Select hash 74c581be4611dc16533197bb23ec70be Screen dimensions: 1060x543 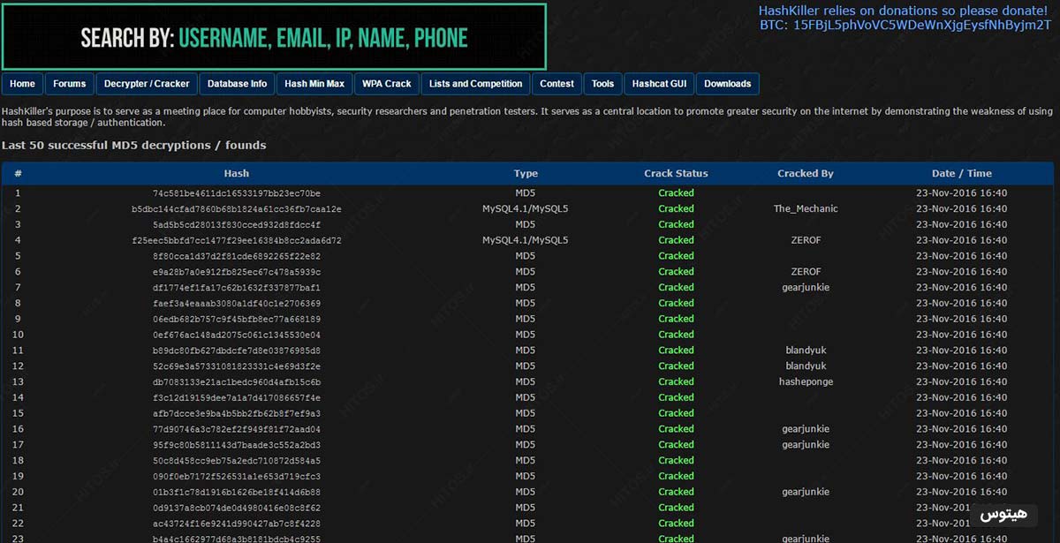(x=237, y=193)
